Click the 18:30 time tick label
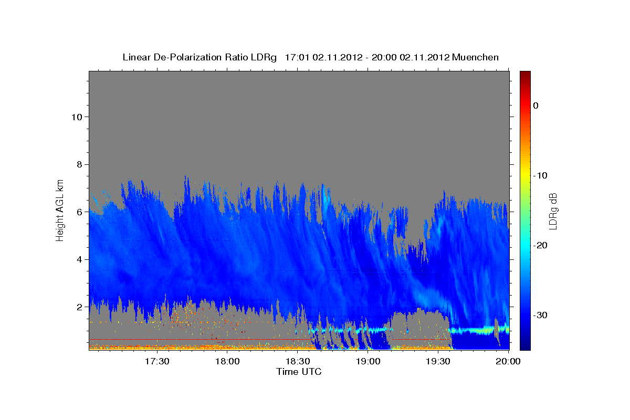 [x=298, y=361]
